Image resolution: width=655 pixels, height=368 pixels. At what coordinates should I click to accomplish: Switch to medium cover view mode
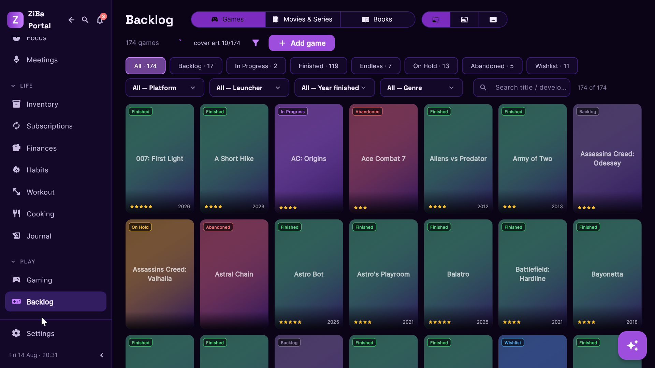pos(465,19)
